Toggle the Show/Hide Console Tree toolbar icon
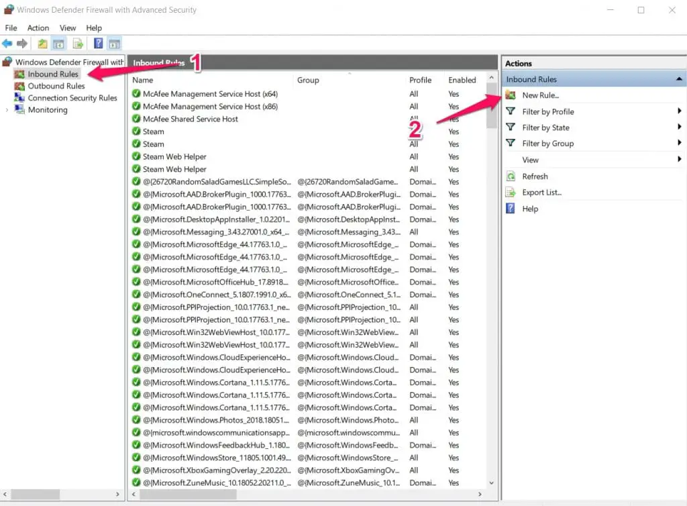Screen dimensions: 687x506 point(58,43)
